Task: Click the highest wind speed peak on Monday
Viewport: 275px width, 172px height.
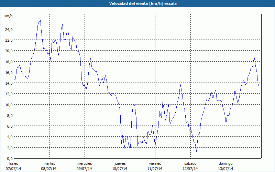Action: (40, 21)
